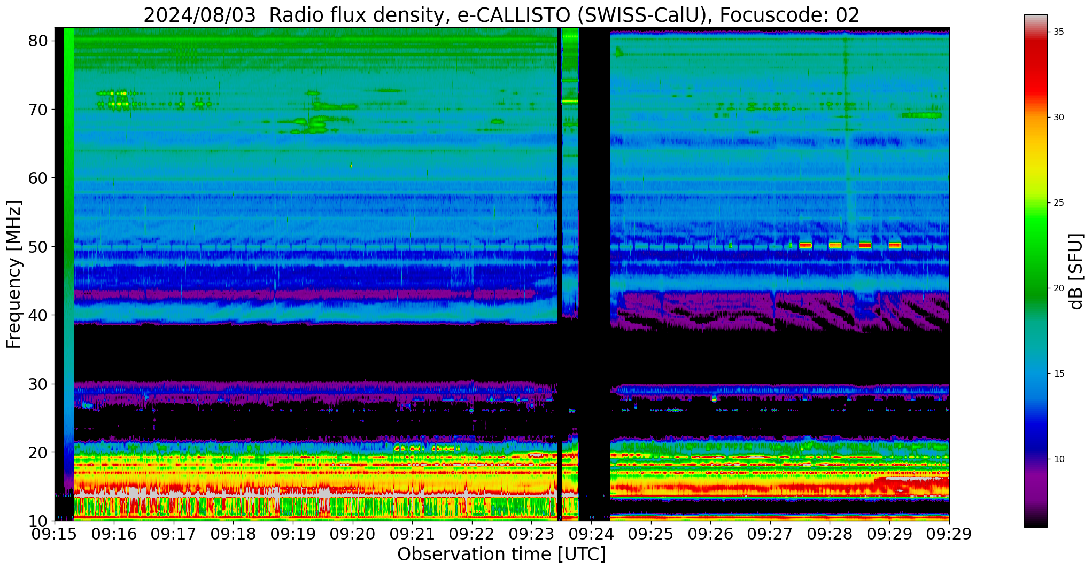The height and width of the screenshot is (570, 1092).
Task: Click the 09:18 time tick label
Action: [x=234, y=534]
